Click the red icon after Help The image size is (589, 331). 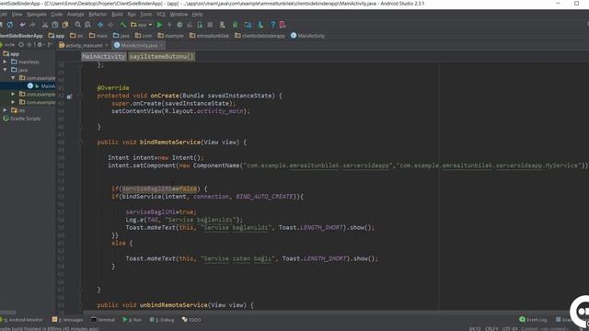[x=283, y=25]
